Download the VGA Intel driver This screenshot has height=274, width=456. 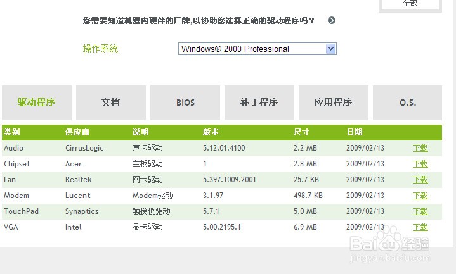click(420, 227)
